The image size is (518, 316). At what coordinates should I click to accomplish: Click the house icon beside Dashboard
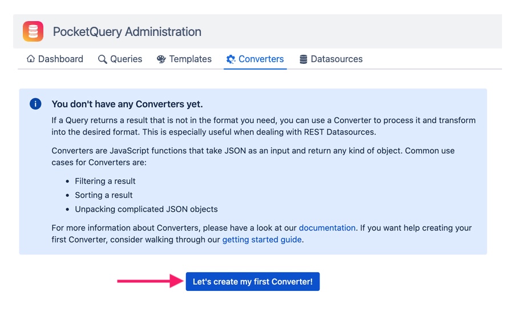click(31, 59)
